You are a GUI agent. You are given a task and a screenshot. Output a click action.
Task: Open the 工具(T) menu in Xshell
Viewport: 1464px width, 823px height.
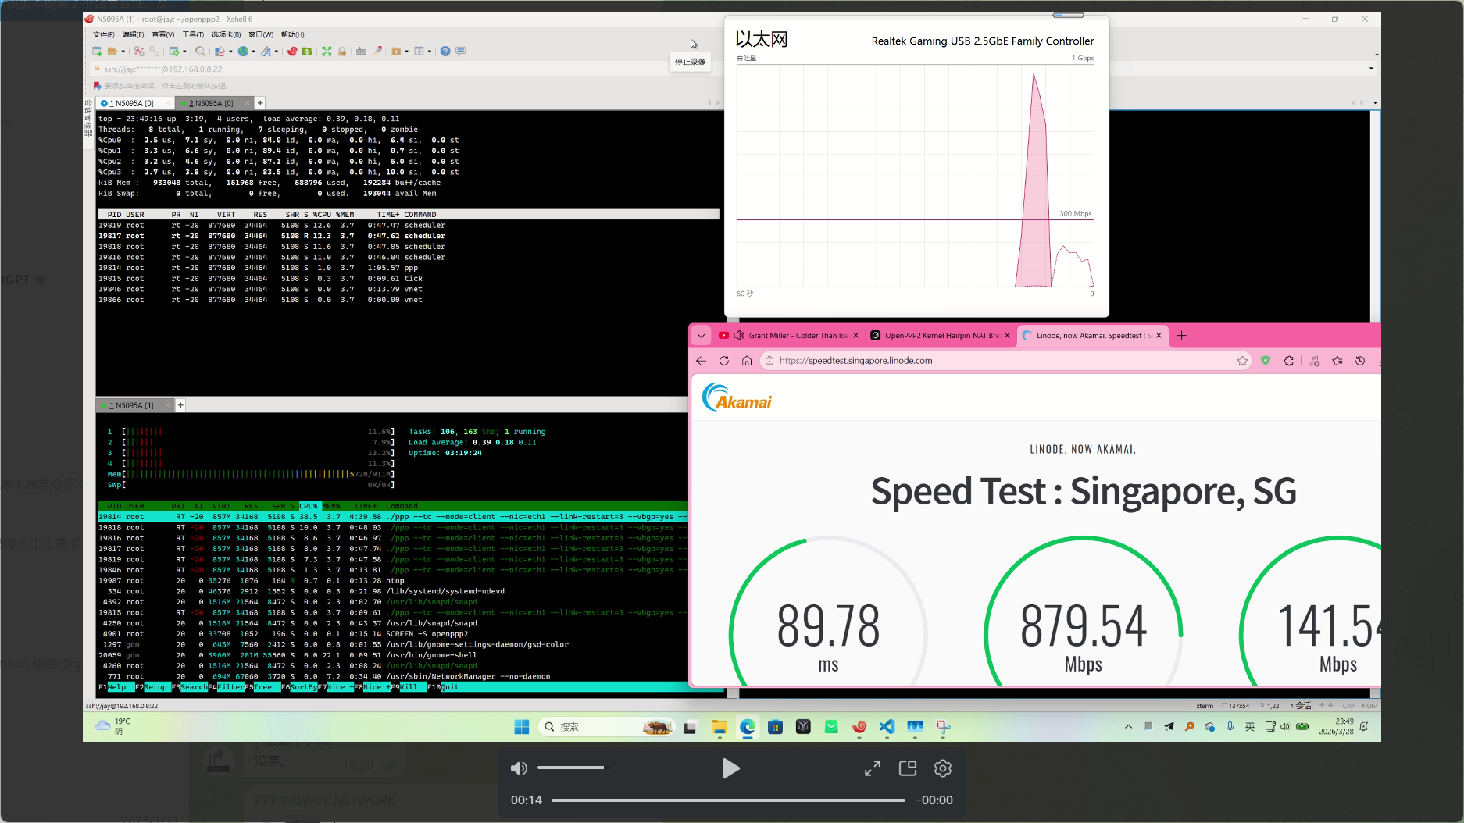193,34
